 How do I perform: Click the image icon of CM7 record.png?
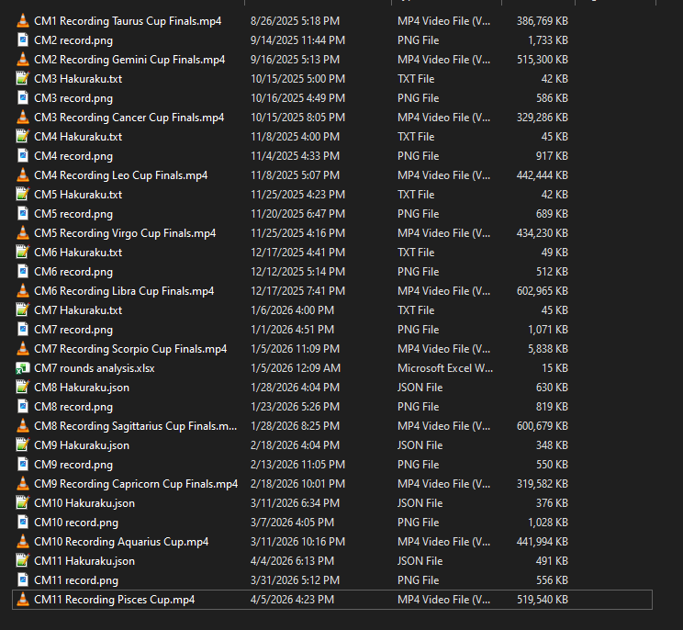point(23,330)
